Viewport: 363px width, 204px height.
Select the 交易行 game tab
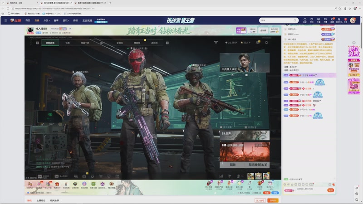coord(119,43)
